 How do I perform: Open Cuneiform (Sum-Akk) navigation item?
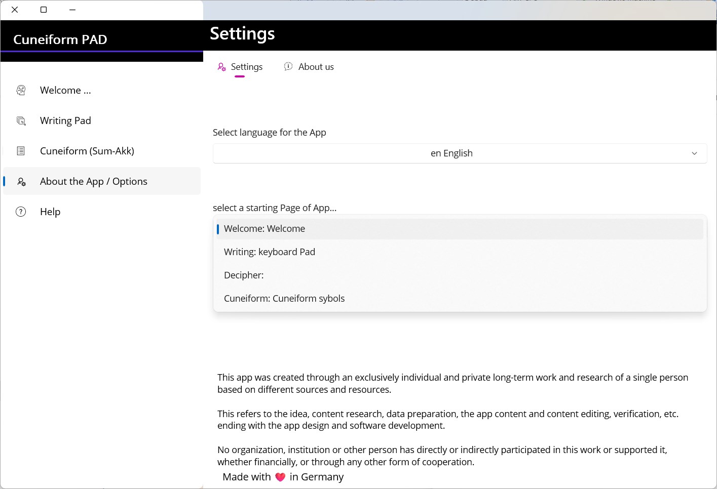coord(87,151)
